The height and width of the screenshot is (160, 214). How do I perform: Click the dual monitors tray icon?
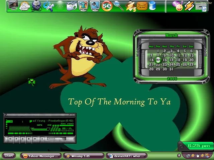(188, 156)
